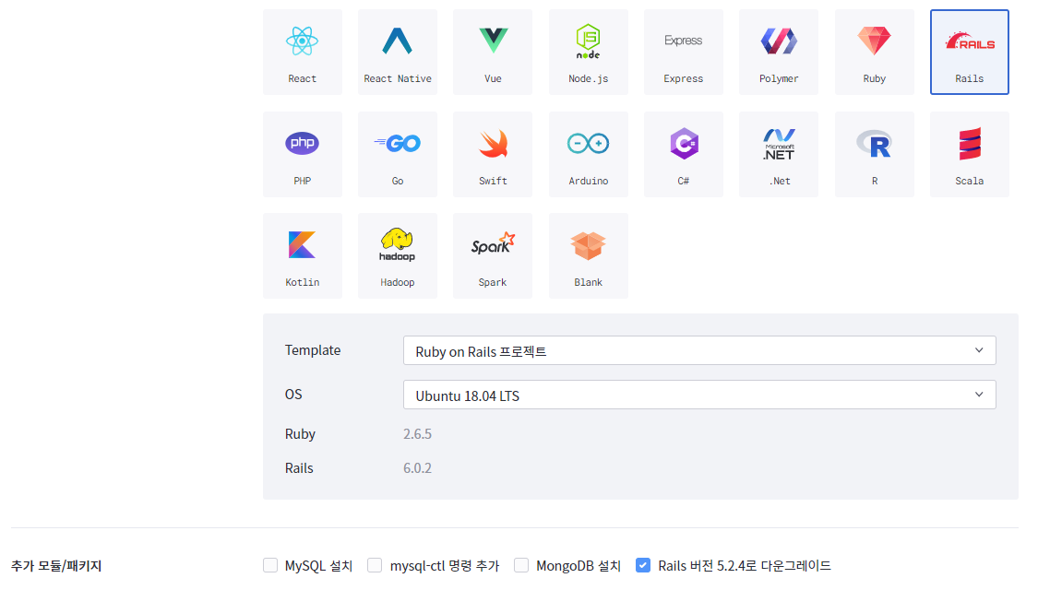The height and width of the screenshot is (590, 1038).
Task: Select the Node.js stack
Action: (588, 53)
